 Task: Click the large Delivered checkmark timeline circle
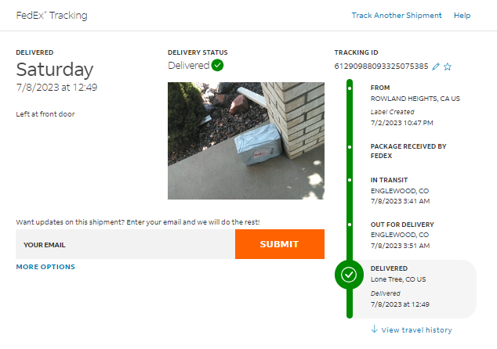349,275
